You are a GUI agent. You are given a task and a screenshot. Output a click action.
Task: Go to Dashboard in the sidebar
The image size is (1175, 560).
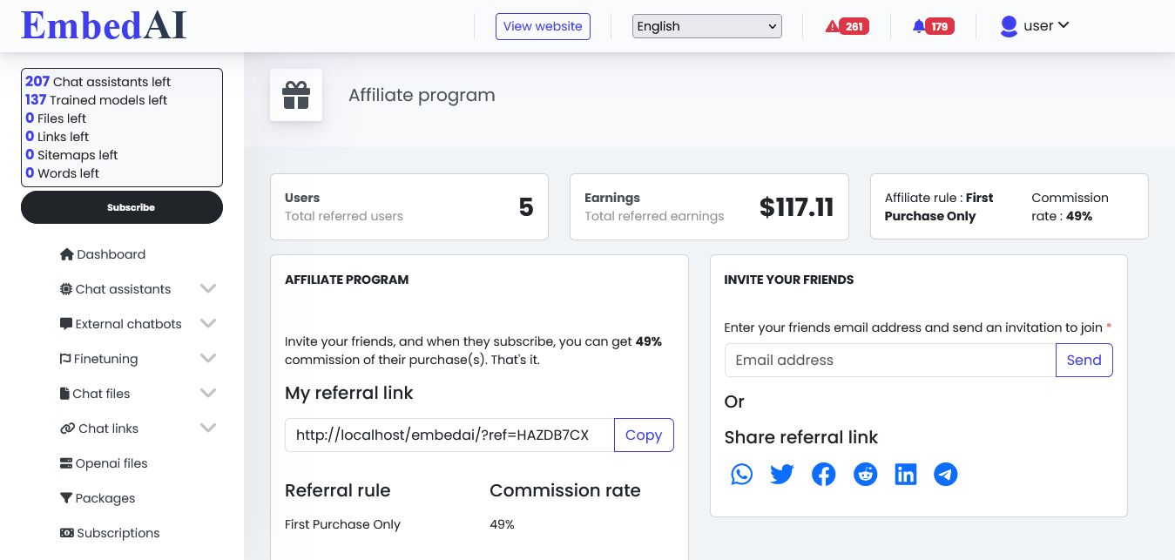click(x=103, y=254)
